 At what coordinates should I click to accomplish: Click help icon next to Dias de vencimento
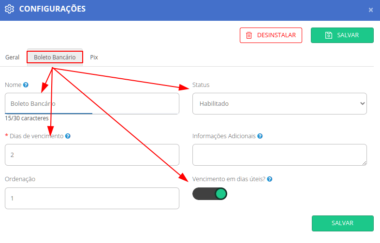pos(68,136)
